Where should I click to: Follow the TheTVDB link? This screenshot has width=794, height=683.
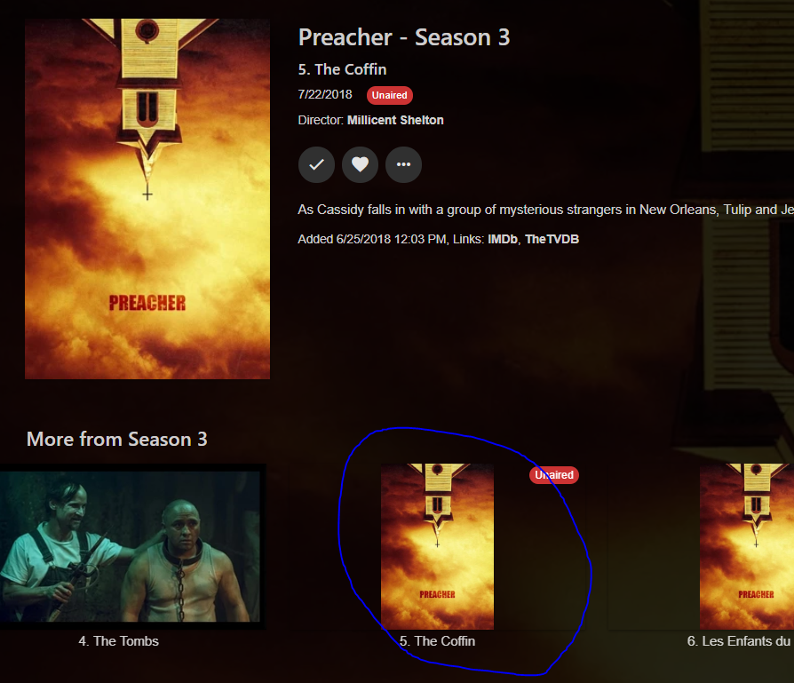[552, 239]
